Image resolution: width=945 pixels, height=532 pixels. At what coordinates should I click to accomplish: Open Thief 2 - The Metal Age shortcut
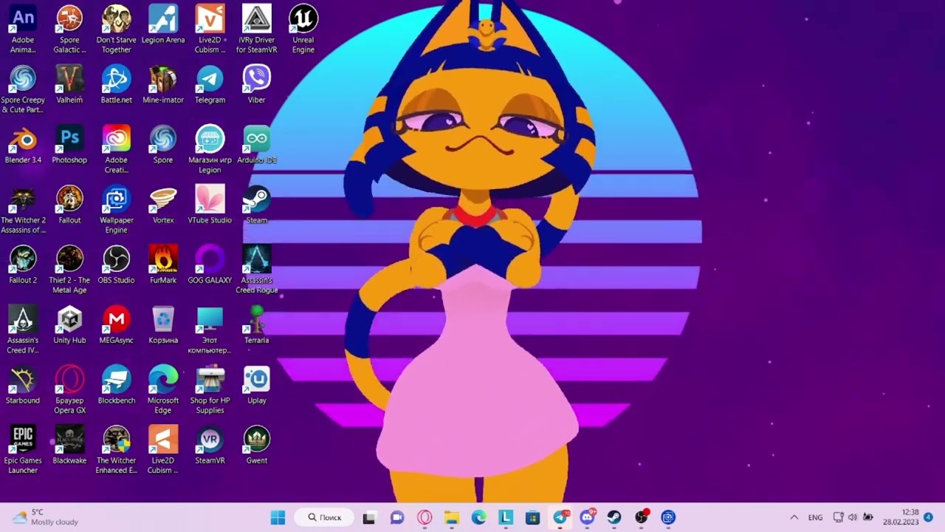(x=69, y=270)
